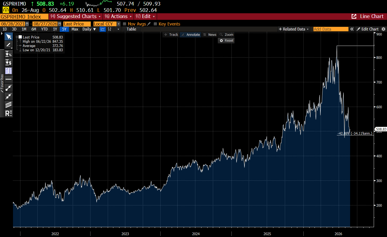387x237 pixels.
Task: Open chart settings gear
Action: tap(383, 29)
